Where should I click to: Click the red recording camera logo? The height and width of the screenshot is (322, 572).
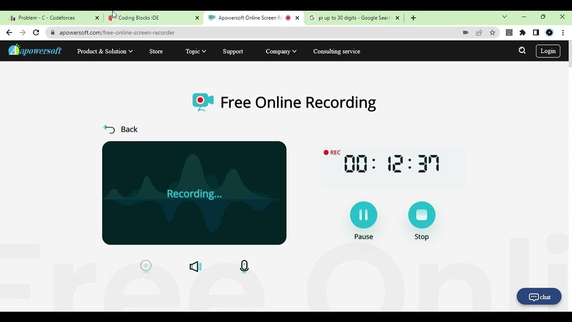pyautogui.click(x=203, y=102)
